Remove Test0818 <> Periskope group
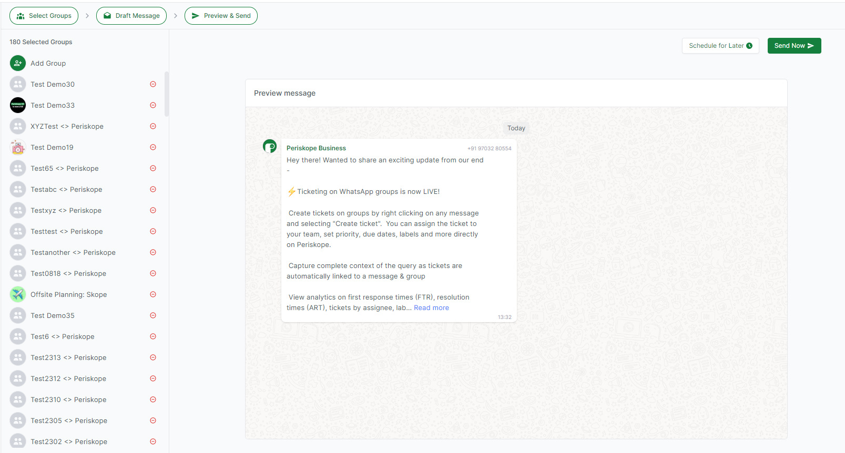 pos(153,273)
